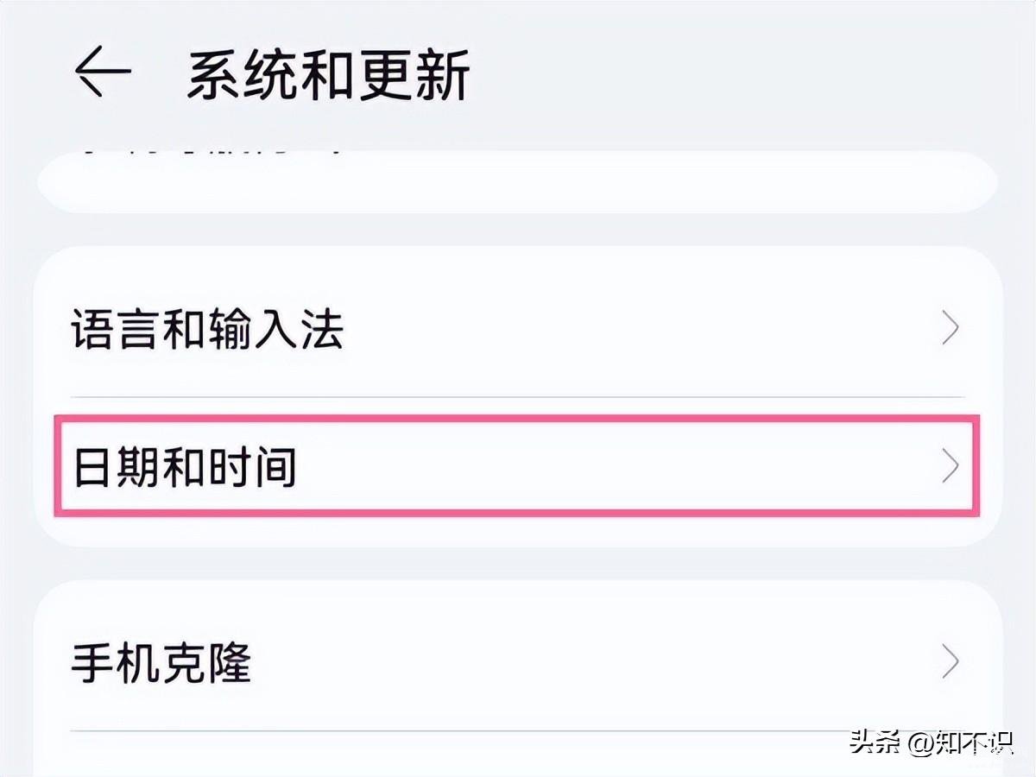The height and width of the screenshot is (777, 1036).
Task: Select the 日期和时间 text label
Action: pyautogui.click(x=184, y=466)
